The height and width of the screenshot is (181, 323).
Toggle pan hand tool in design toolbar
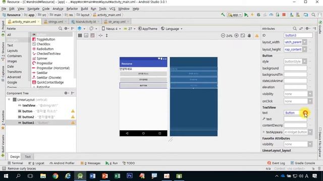[x=249, y=36]
